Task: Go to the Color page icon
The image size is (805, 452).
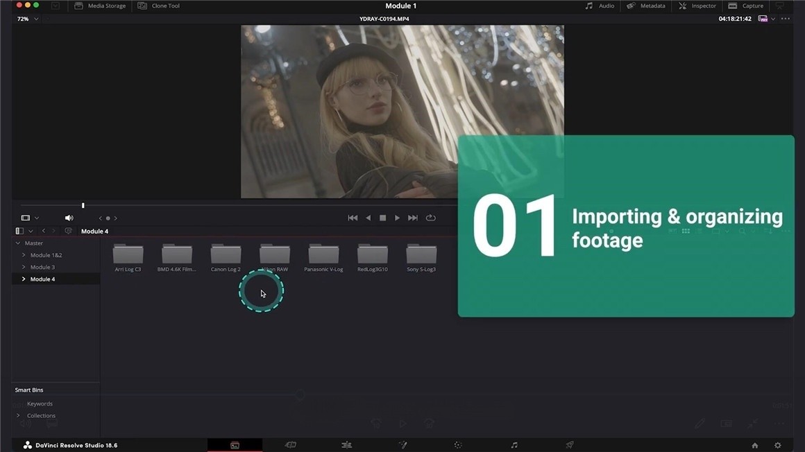Action: coord(458,445)
